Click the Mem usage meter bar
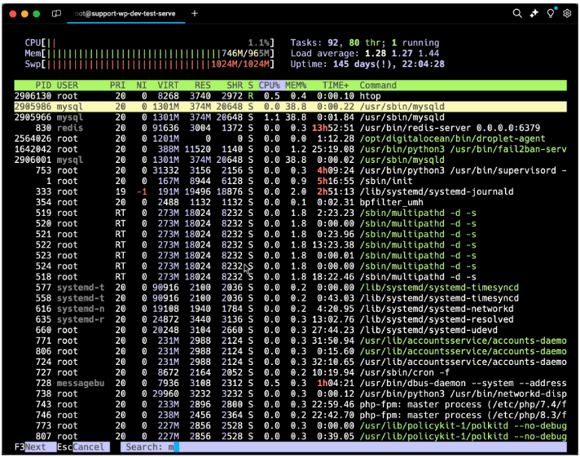Screen dimensions: 580x457 (150, 53)
